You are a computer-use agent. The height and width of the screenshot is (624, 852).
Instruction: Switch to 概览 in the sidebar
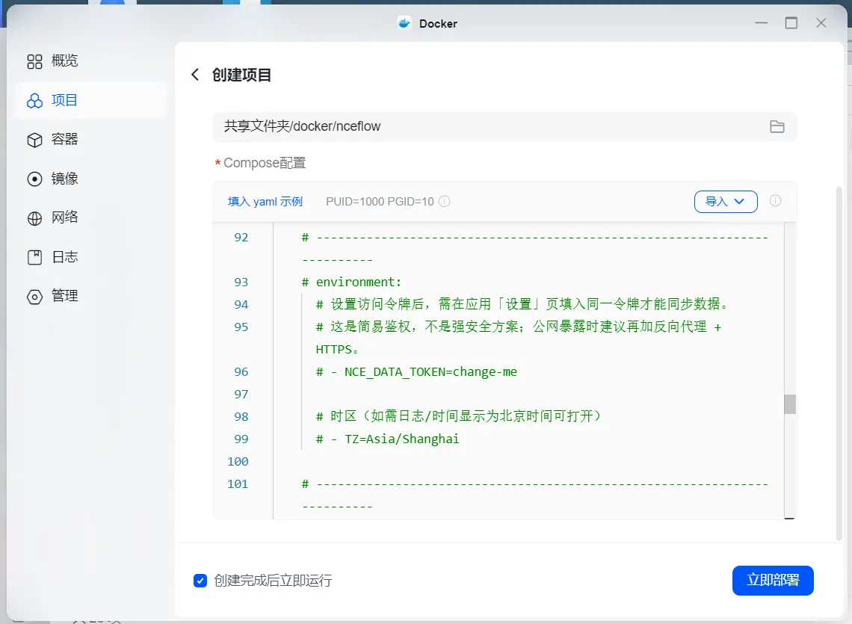[90, 61]
